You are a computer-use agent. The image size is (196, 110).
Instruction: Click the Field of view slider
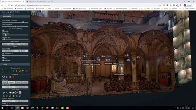click(x=15, y=27)
